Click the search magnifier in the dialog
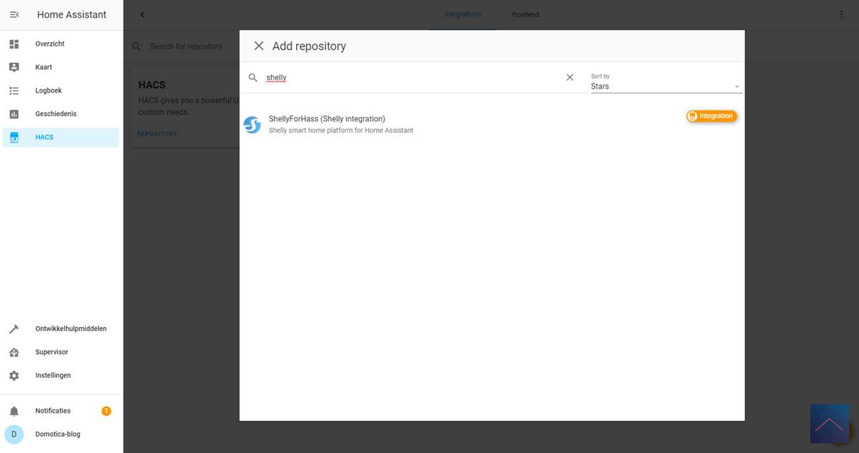This screenshot has height=453, width=859. point(253,77)
